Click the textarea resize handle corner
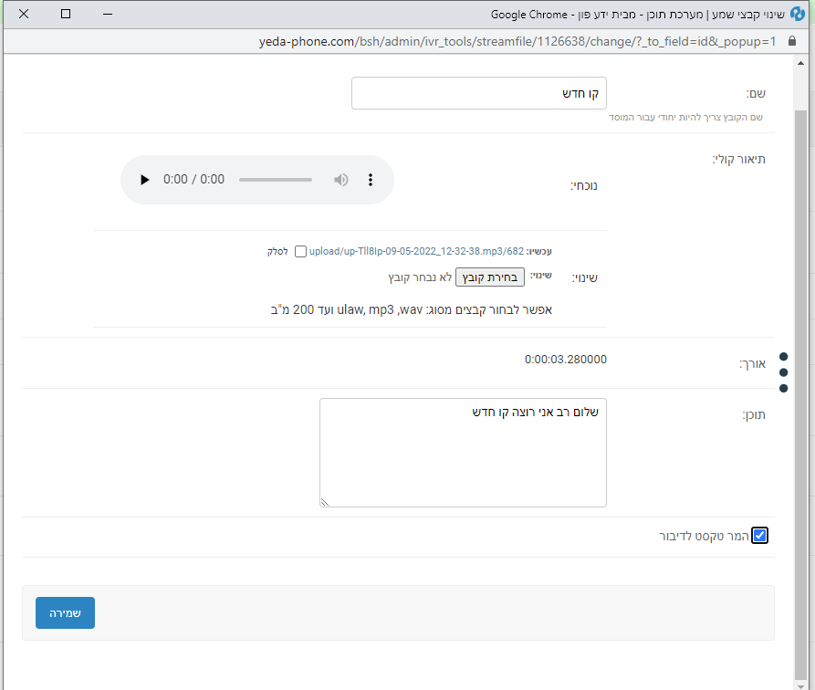815x690 pixels. click(x=324, y=502)
